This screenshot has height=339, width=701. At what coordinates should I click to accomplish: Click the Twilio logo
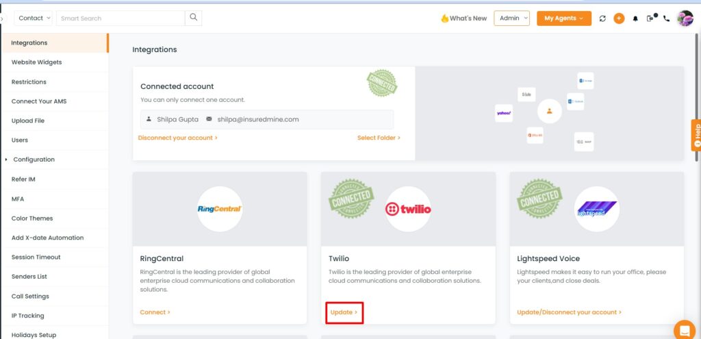[x=408, y=209]
